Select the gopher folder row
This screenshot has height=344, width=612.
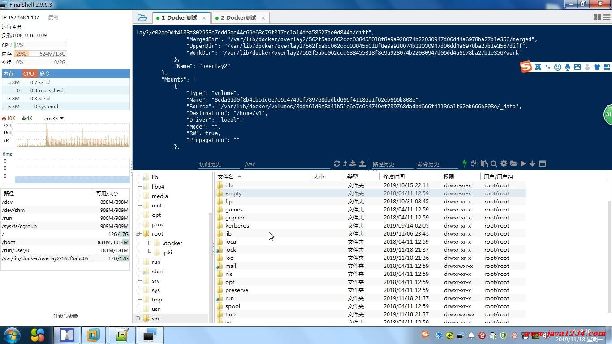tap(370, 218)
